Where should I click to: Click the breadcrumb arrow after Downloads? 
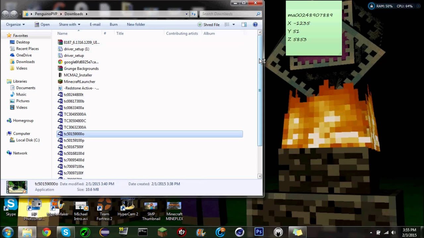(x=86, y=14)
